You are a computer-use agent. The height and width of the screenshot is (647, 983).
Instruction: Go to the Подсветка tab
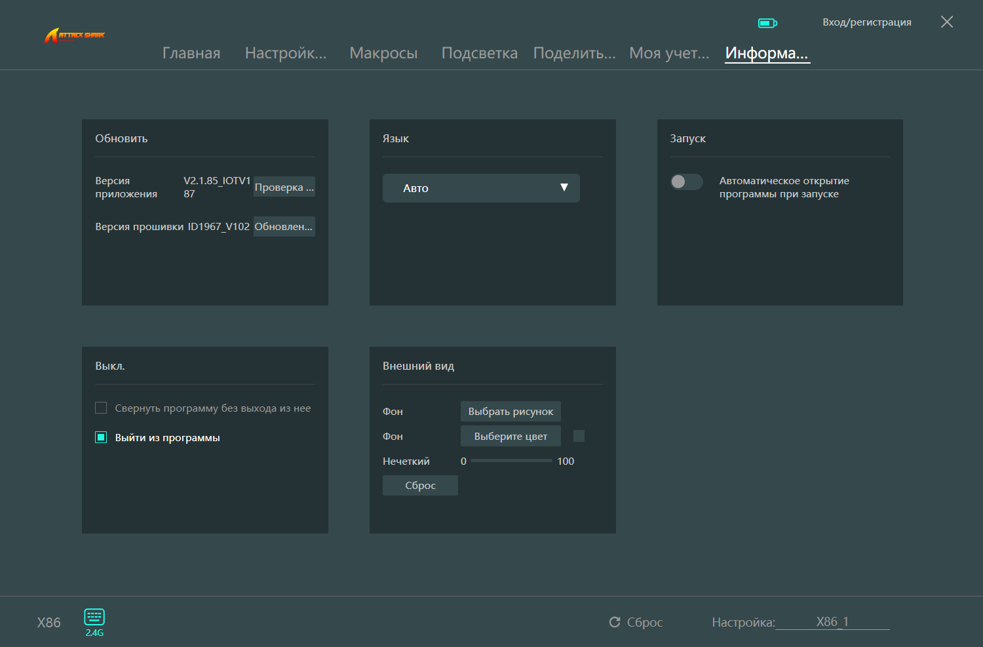(479, 53)
